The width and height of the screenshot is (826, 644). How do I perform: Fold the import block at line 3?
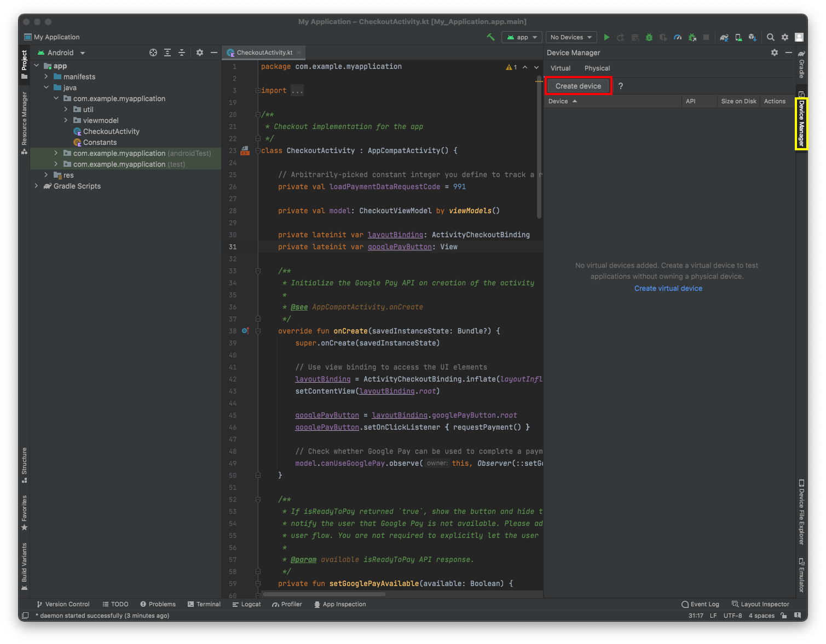[x=258, y=91]
